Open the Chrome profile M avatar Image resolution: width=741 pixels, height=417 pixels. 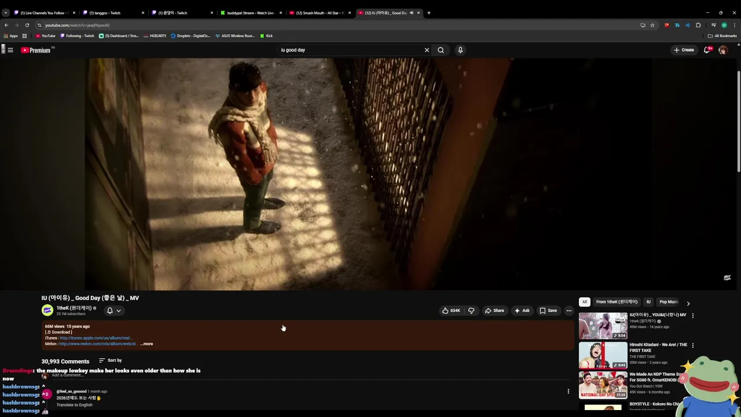point(724,25)
